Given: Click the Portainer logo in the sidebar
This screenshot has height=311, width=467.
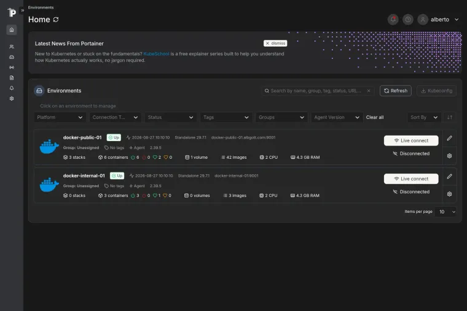Looking at the screenshot, I should [11, 12].
